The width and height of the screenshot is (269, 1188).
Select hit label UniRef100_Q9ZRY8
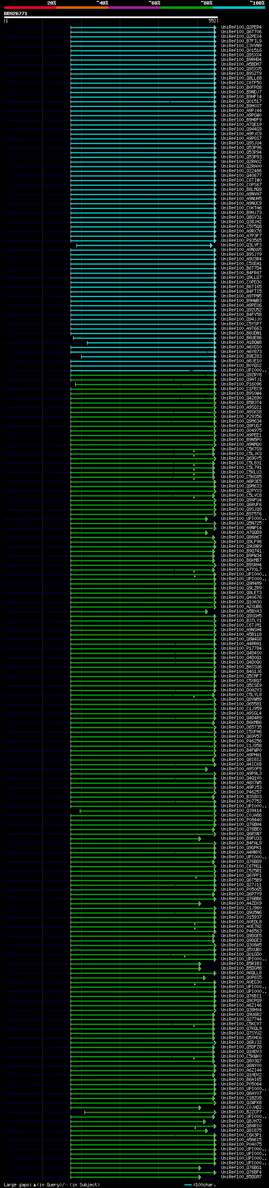click(241, 375)
